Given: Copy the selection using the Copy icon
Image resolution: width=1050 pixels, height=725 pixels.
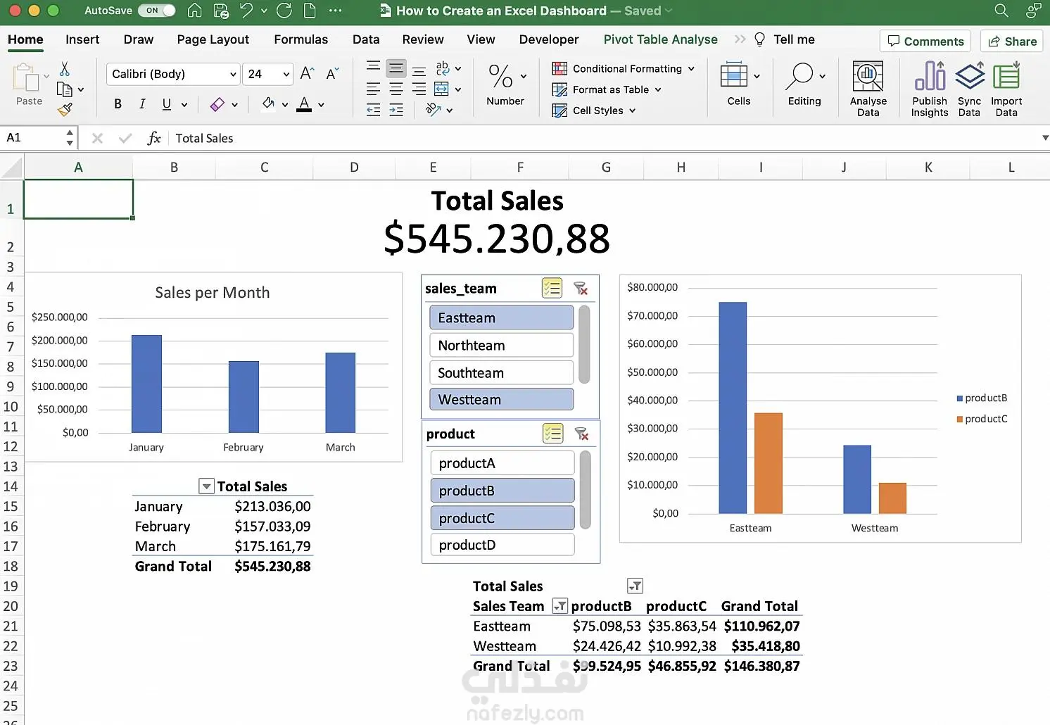Looking at the screenshot, I should click(64, 89).
